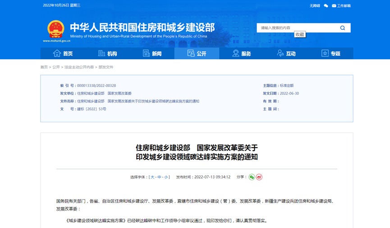Click the 发文单位 value text
This screenshot has height=228, width=390.
point(104,94)
